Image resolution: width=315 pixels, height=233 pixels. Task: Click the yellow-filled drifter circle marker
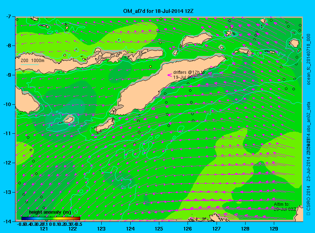[x=150, y=66]
